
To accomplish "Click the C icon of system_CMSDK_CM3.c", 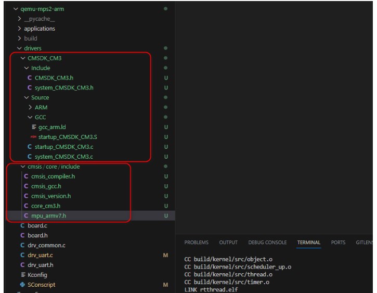I will point(30,157).
